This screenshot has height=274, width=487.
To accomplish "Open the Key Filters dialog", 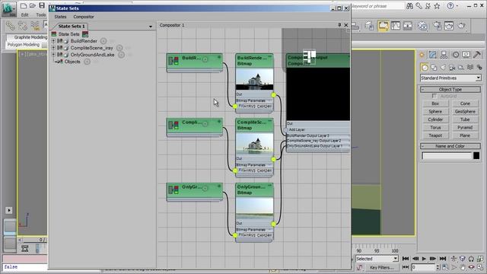I will tap(381, 267).
